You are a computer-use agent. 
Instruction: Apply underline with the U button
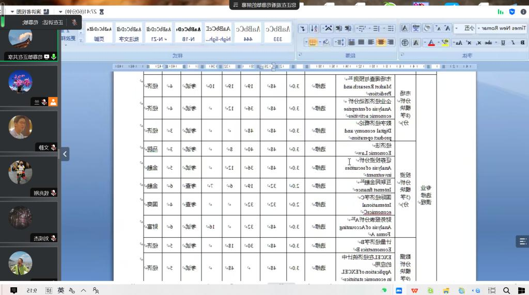click(x=503, y=43)
